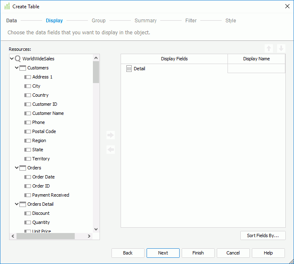Click the add field right arrow icon
The image size is (294, 264).
111,135
